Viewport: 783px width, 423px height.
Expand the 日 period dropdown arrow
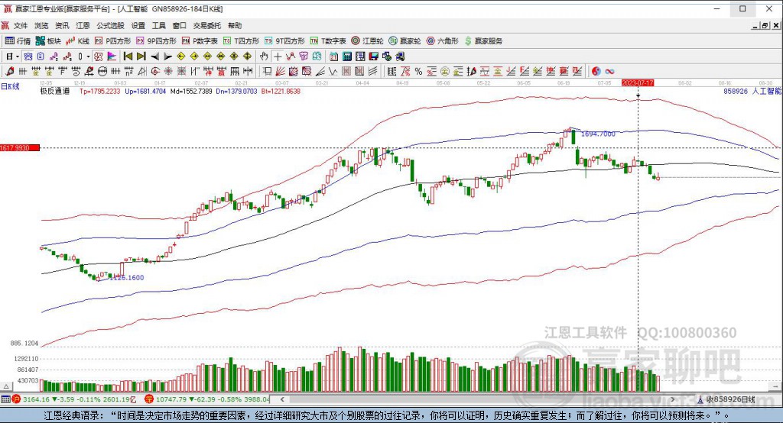(x=17, y=57)
